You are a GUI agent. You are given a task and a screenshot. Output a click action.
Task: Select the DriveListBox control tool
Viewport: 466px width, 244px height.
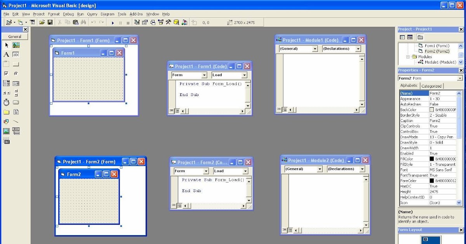tap(16, 102)
